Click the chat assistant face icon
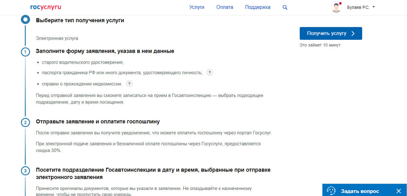The image size is (407, 196). 331,191
